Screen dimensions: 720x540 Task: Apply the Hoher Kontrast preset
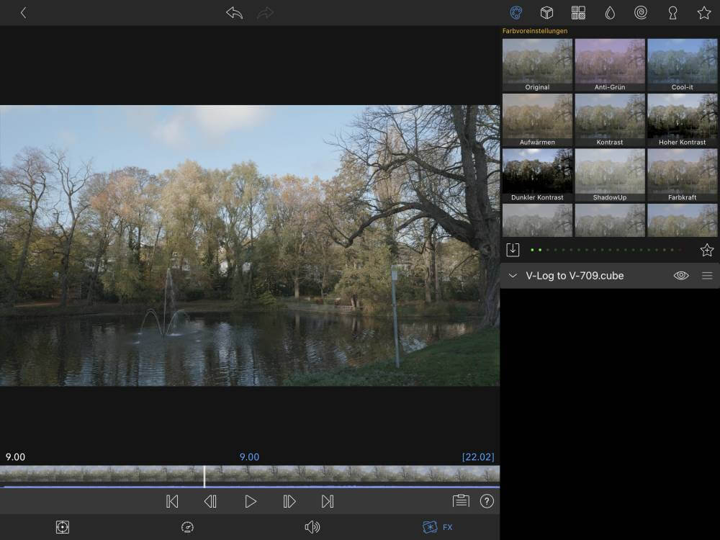pyautogui.click(x=683, y=120)
